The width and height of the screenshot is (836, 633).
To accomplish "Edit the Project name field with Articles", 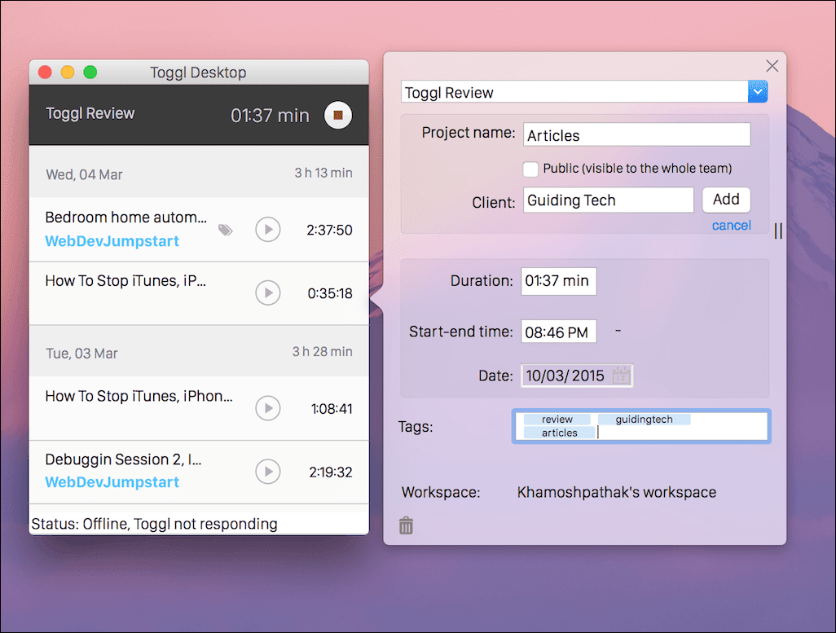I will [636, 135].
